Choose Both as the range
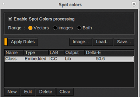140x97 pixels. [79, 28]
